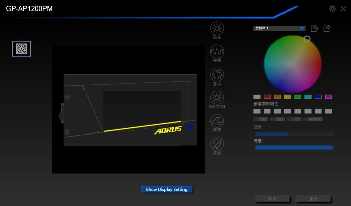Click the export profile icon
351x206 pixels.
(x=327, y=28)
